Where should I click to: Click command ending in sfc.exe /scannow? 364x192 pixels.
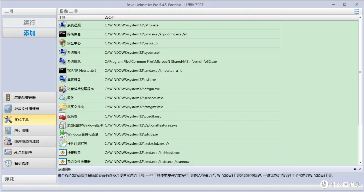coord(147,162)
